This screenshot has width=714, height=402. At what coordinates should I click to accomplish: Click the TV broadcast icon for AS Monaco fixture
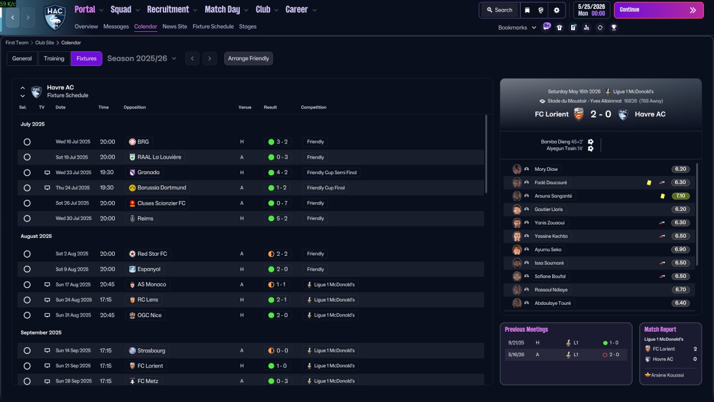click(47, 285)
